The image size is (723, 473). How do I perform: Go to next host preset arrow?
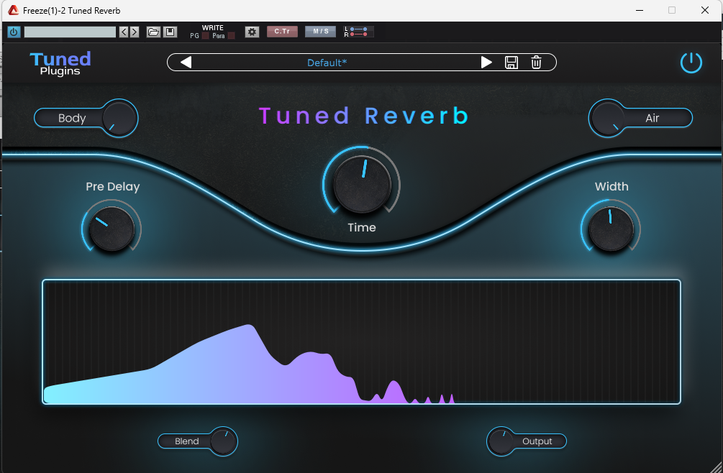click(x=135, y=32)
